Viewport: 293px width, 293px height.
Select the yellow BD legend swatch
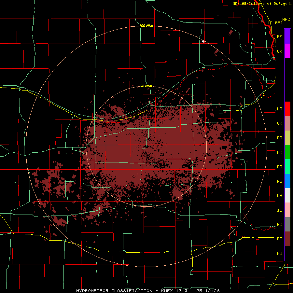(287, 138)
